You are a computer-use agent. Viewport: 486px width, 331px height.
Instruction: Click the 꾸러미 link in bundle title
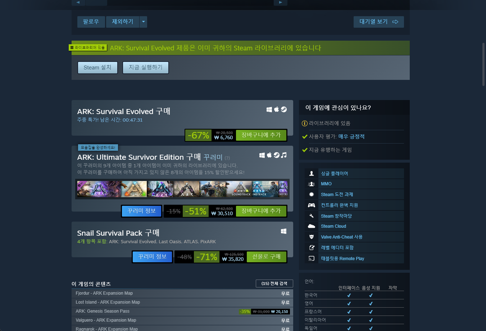(213, 157)
